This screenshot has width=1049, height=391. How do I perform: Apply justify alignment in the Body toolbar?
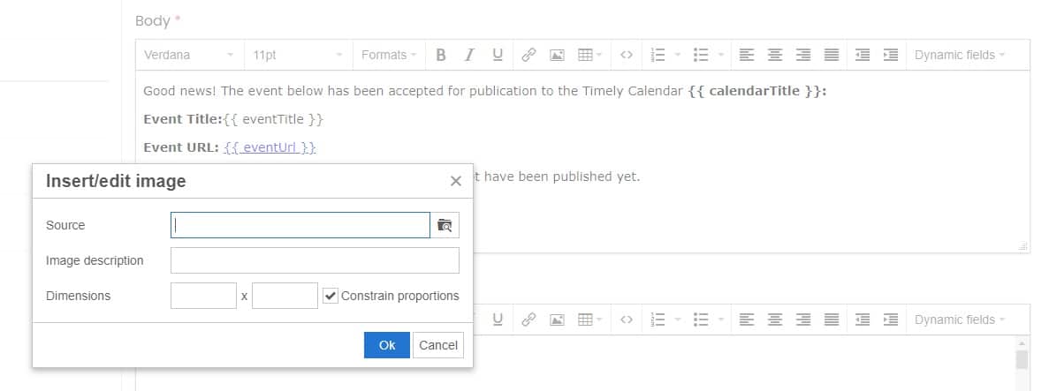coord(832,55)
